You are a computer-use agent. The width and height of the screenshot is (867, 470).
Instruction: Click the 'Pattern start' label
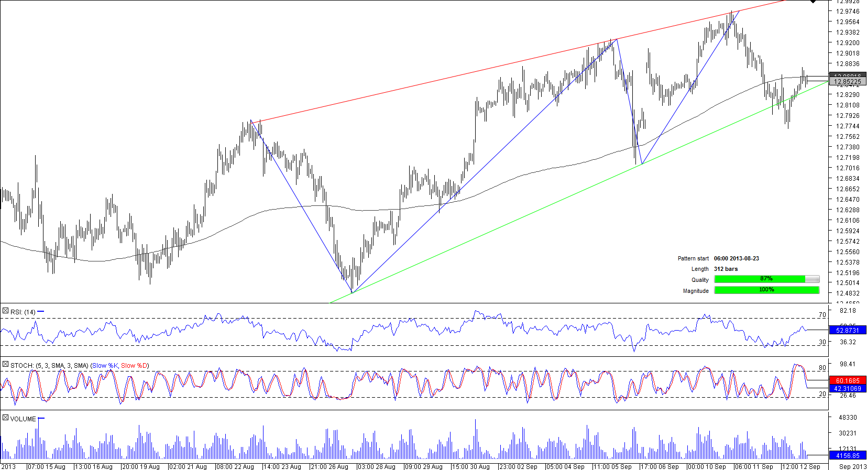coord(693,258)
